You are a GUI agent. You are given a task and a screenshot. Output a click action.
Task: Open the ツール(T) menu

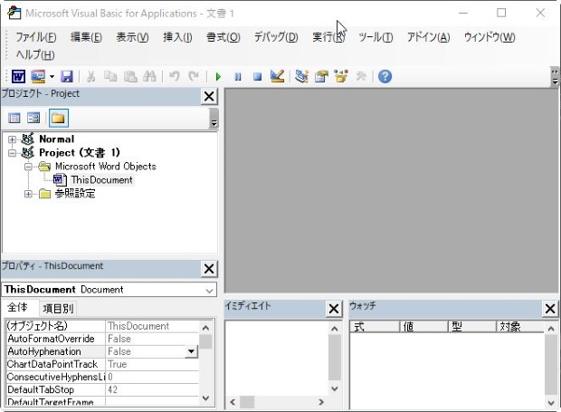point(376,37)
